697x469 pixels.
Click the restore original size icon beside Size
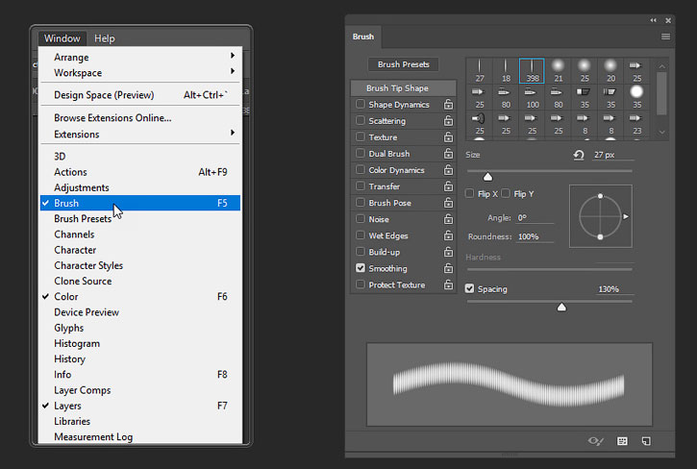pos(579,155)
